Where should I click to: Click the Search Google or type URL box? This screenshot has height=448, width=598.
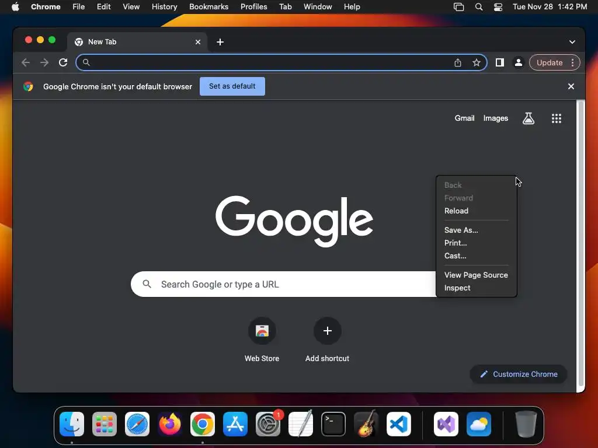[x=283, y=284]
